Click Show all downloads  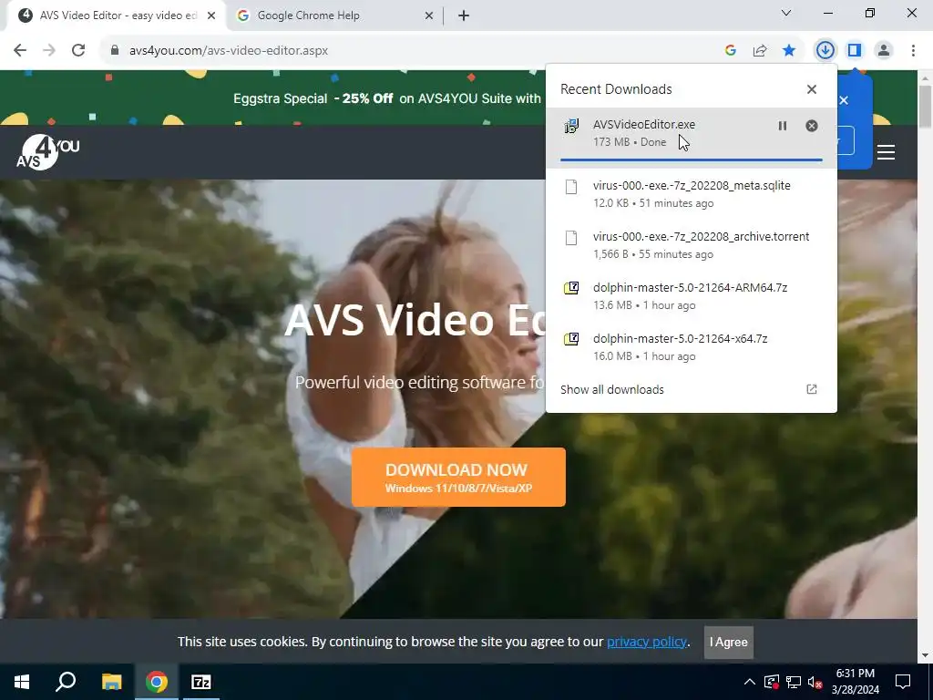click(x=611, y=389)
